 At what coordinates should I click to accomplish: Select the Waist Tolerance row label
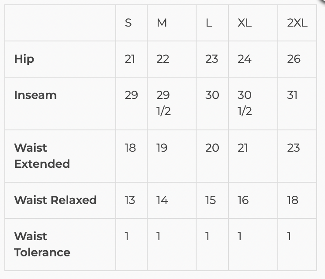point(42,244)
